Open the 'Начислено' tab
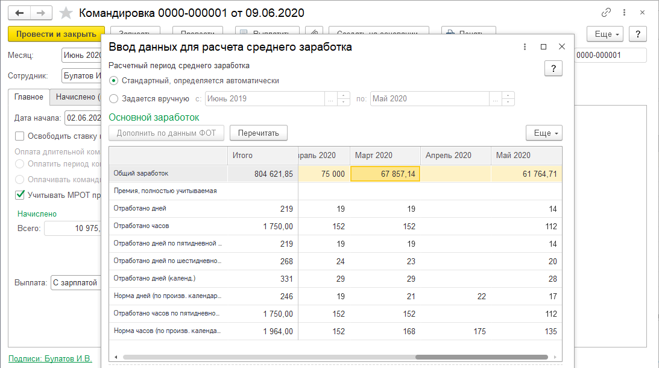Image resolution: width=659 pixels, height=368 pixels. point(75,97)
